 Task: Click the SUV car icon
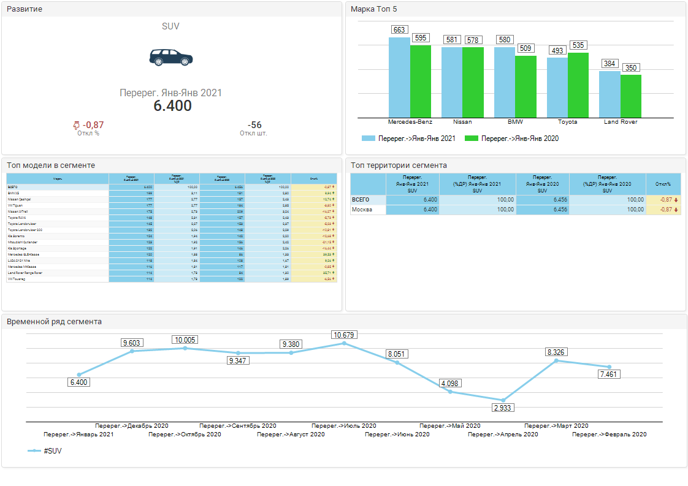click(x=170, y=57)
